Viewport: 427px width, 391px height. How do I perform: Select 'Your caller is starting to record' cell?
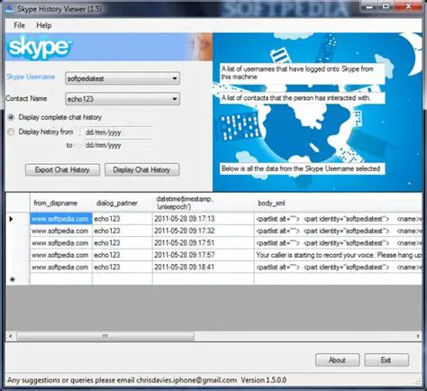point(338,255)
